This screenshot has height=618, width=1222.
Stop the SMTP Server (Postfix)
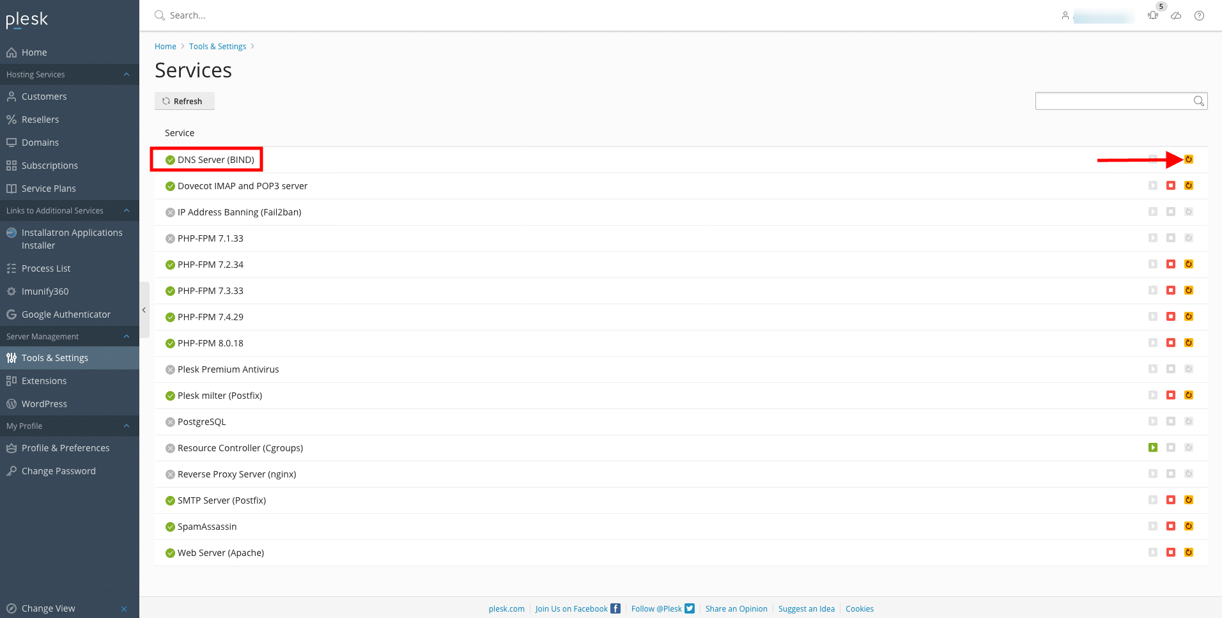pos(1171,500)
